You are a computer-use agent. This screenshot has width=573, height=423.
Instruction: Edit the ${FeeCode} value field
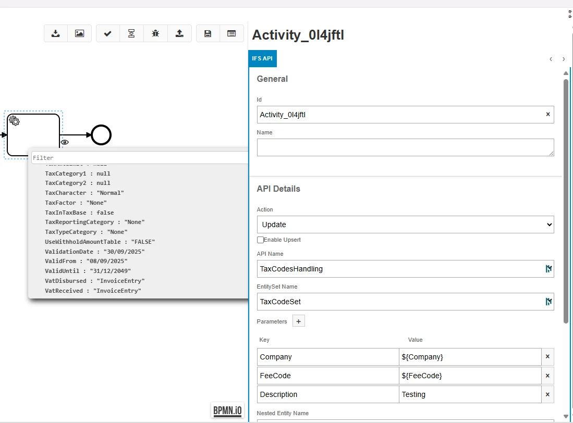click(470, 376)
